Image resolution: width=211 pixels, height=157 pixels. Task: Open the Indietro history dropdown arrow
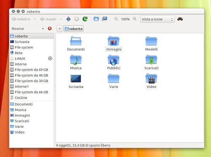(x=35, y=19)
